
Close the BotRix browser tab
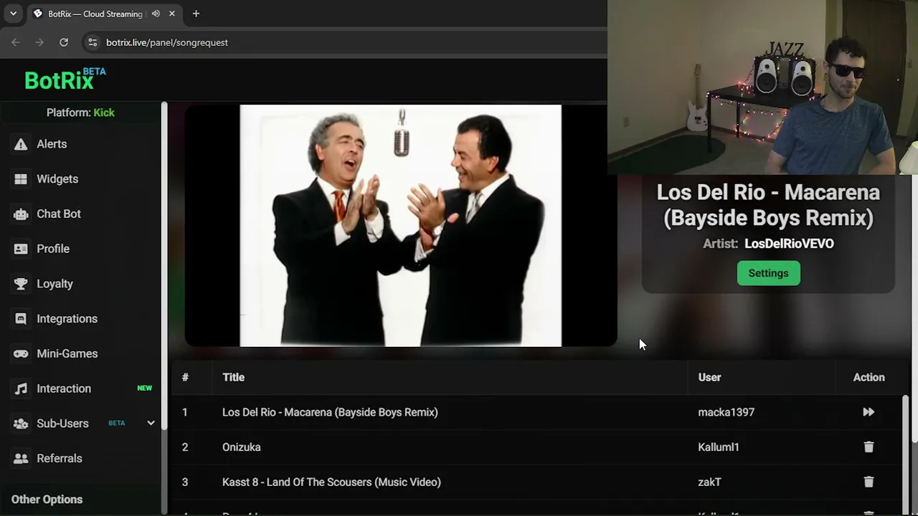(x=172, y=14)
